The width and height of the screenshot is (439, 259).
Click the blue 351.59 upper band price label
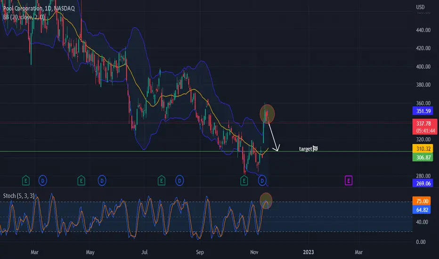(423, 111)
